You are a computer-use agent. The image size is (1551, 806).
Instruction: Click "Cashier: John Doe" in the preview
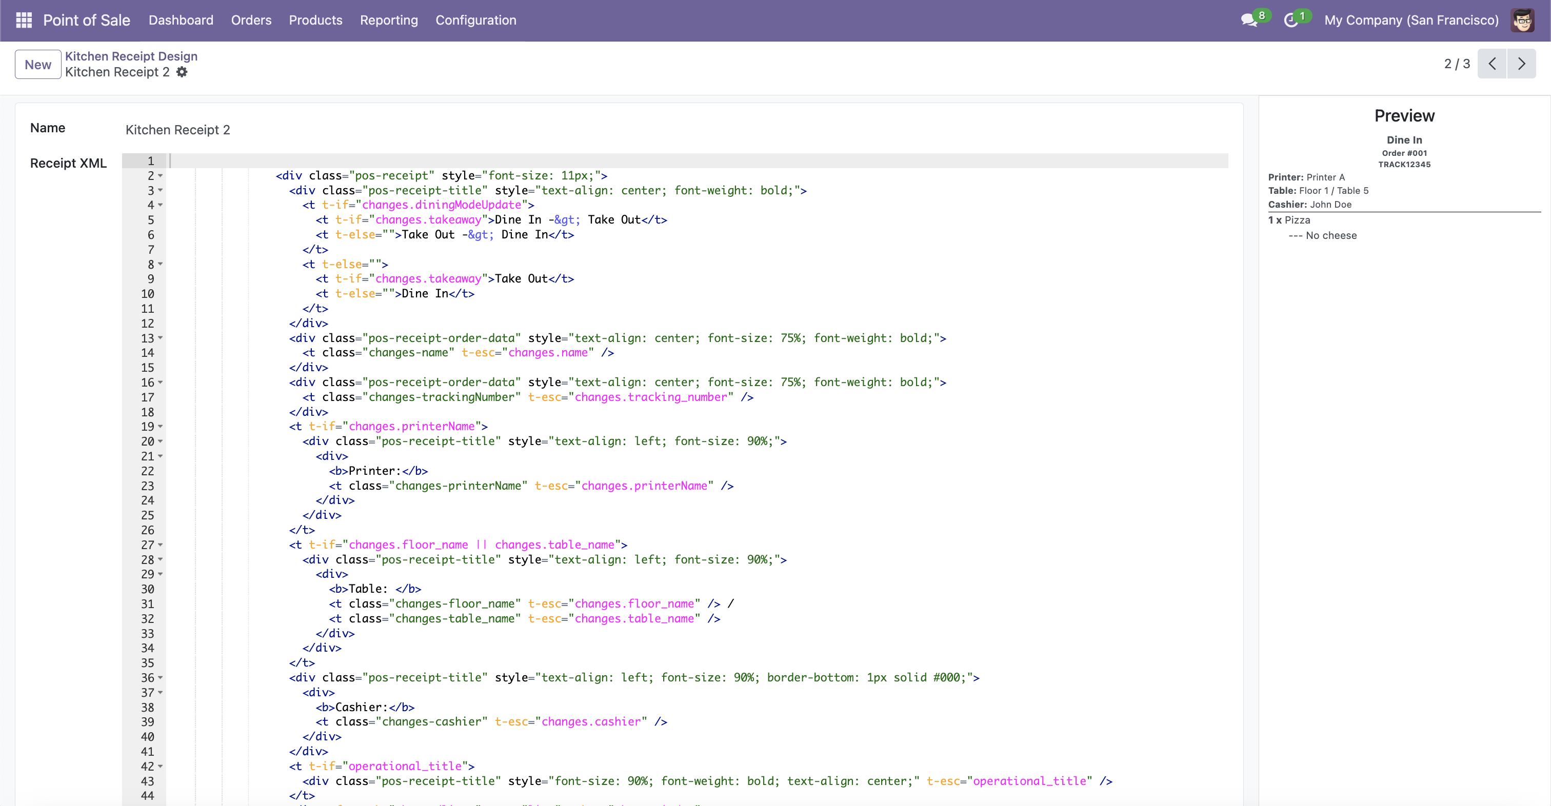click(1309, 205)
